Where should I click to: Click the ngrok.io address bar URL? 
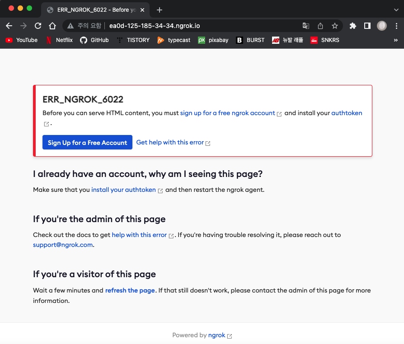click(155, 26)
